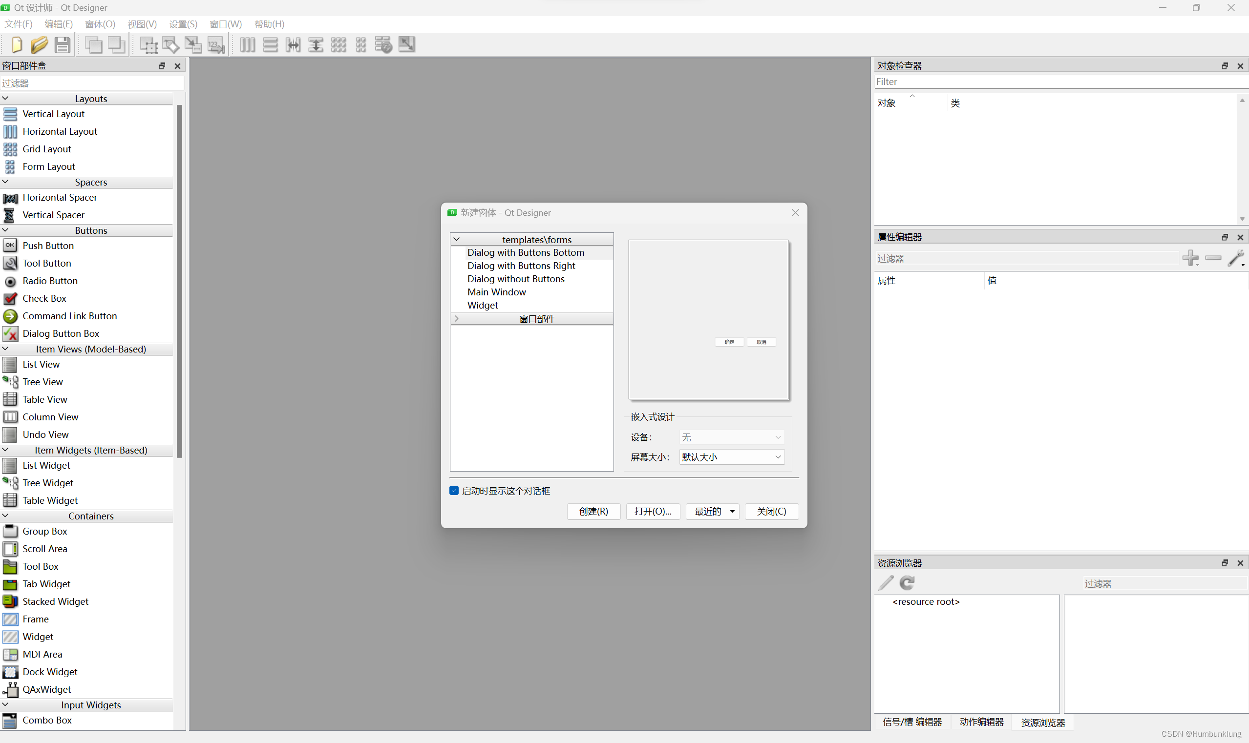The width and height of the screenshot is (1249, 743).
Task: Click the 打开(O)... button
Action: coord(653,511)
